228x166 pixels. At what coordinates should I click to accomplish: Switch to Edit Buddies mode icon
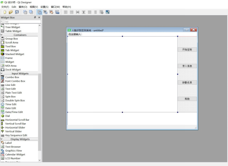coord(51,12)
